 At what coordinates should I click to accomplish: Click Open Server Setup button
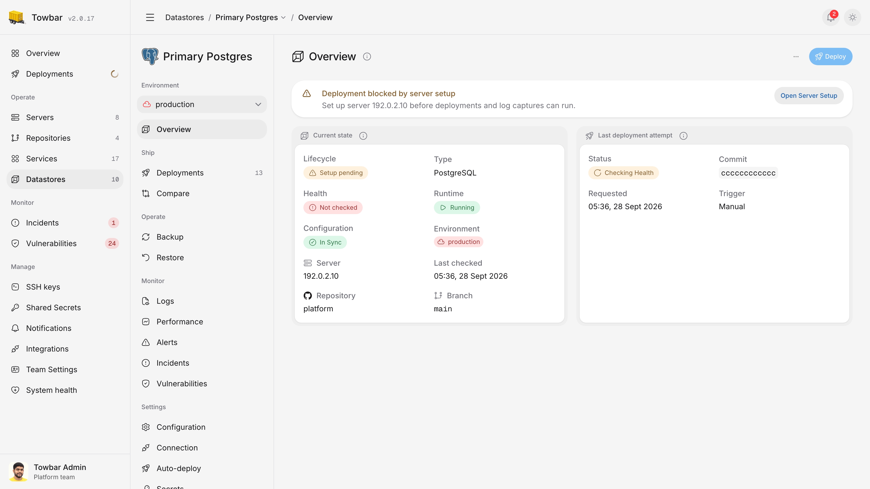click(809, 96)
